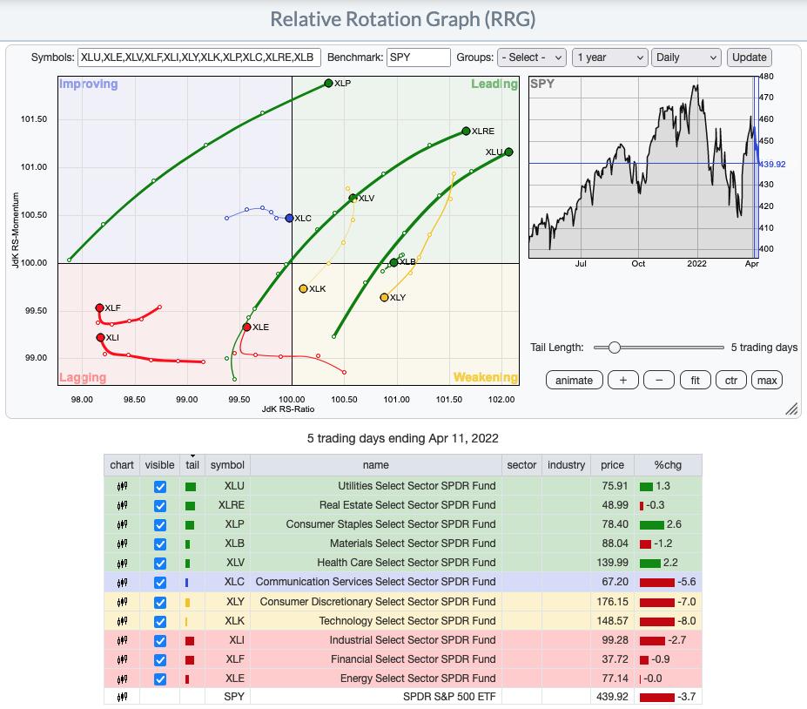Uncheck visible box for XLU
Screen dimensions: 807x709
[x=160, y=487]
